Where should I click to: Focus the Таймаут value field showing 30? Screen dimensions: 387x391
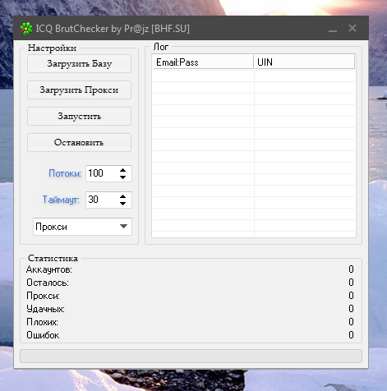101,200
